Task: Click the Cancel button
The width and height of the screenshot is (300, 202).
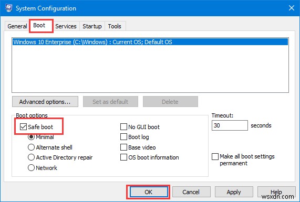Action: click(191, 192)
